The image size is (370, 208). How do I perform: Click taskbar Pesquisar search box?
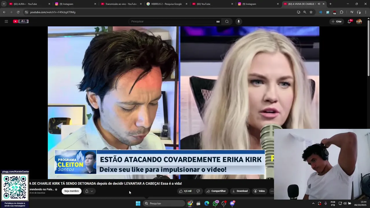[164, 203]
